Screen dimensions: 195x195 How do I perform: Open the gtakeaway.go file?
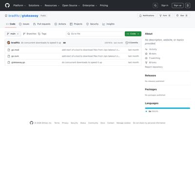click(x=18, y=62)
